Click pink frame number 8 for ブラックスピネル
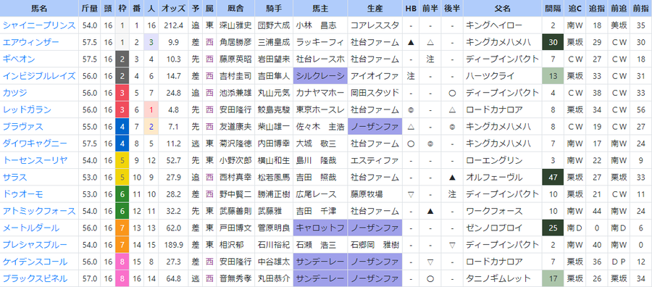The image size is (652, 287). click(122, 278)
